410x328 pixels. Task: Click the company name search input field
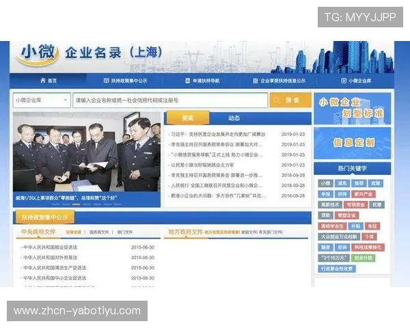[170, 100]
